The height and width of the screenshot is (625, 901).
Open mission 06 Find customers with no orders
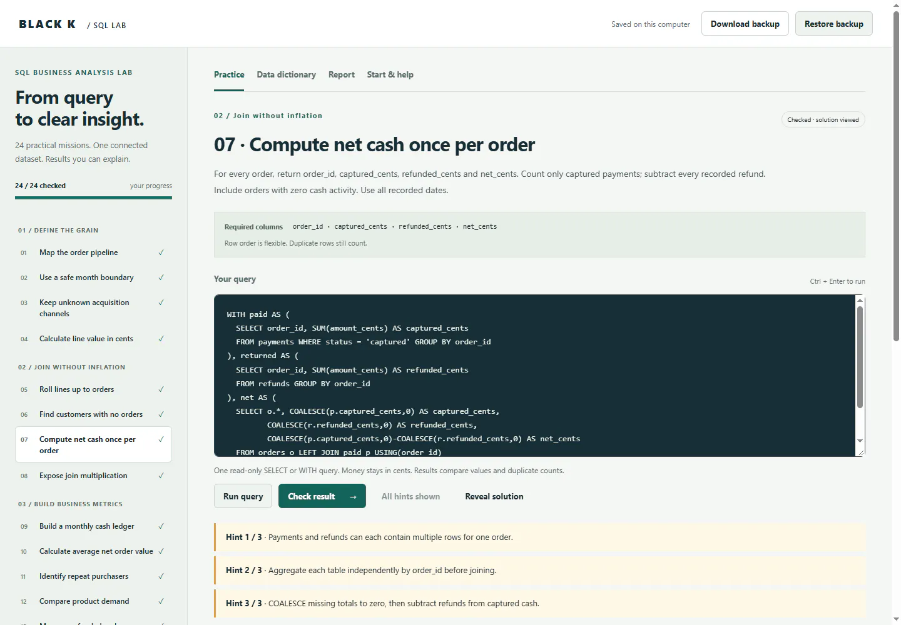[x=93, y=414]
